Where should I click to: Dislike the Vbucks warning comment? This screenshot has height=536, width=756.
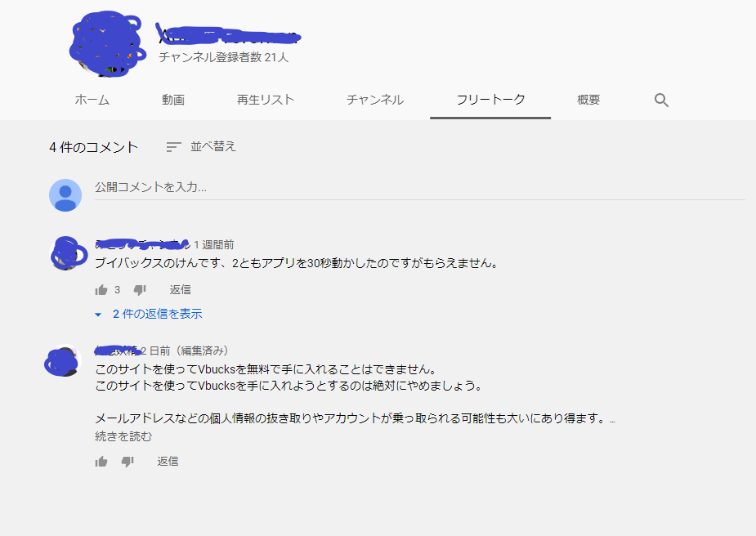(x=127, y=462)
